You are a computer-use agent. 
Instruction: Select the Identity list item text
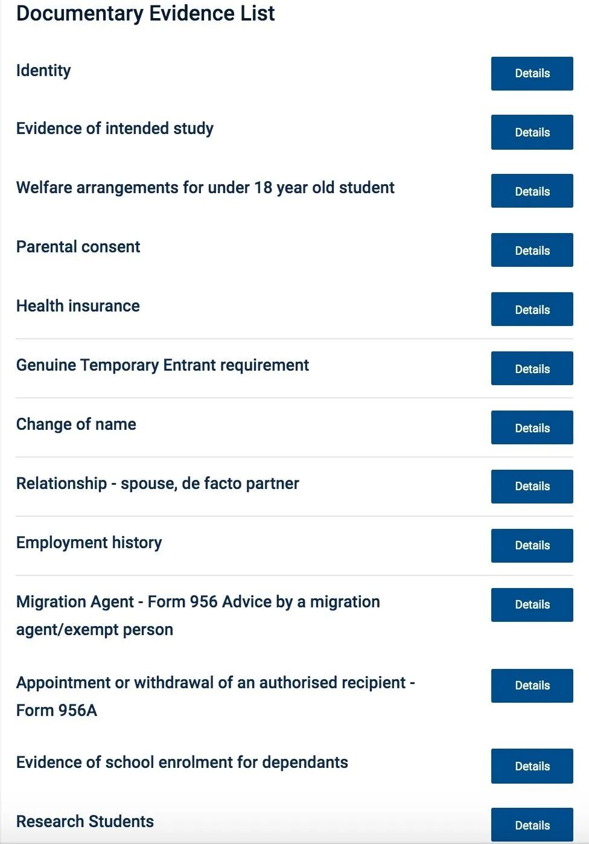(43, 71)
